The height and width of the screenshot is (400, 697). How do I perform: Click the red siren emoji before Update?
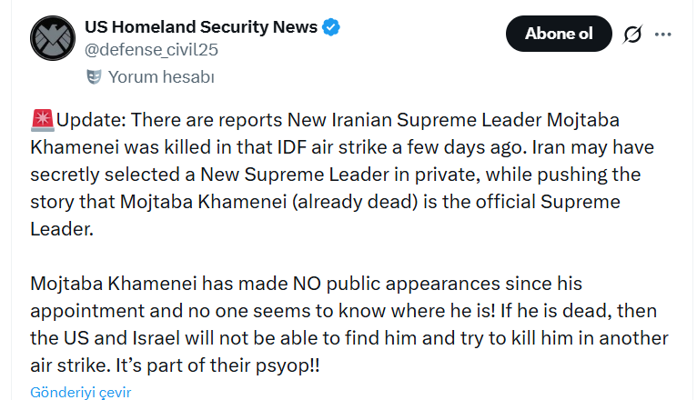tap(42, 120)
